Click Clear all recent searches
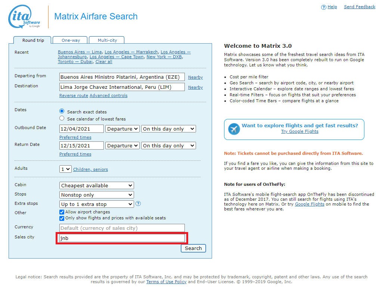The width and height of the screenshot is (376, 291). click(104, 62)
